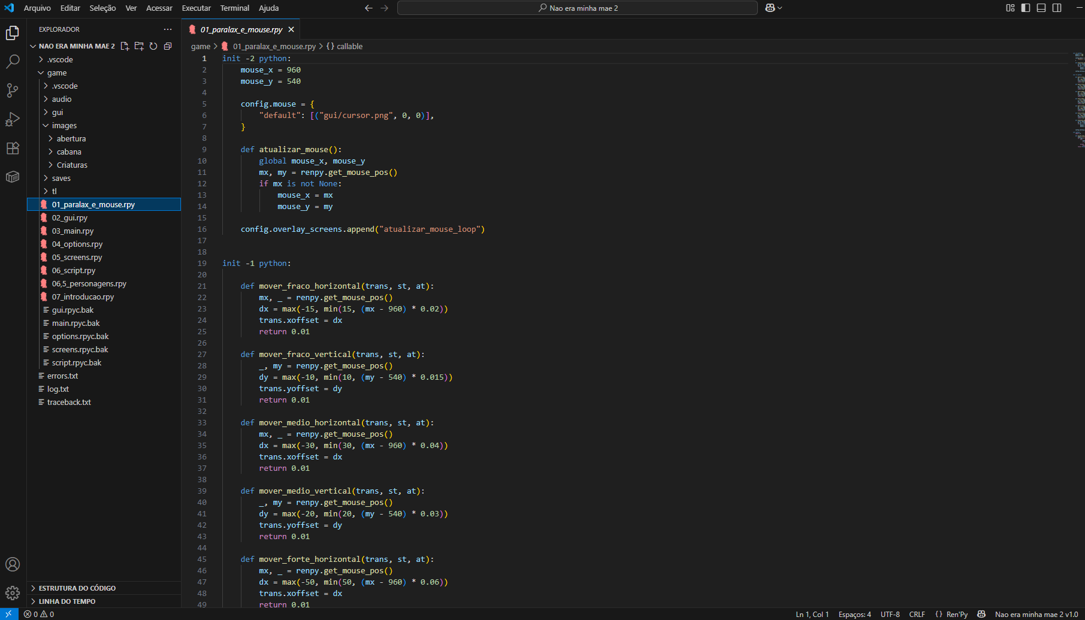Screen dimensions: 1085x620
Task: Change file encoding UTF-8
Action: point(890,614)
